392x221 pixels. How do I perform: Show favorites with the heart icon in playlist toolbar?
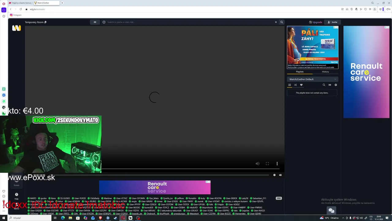point(301,85)
